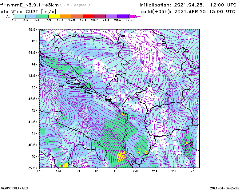Click the 45.5N latitude label
Image resolution: width=246 pixels, height=190 pixels.
pos(33,29)
